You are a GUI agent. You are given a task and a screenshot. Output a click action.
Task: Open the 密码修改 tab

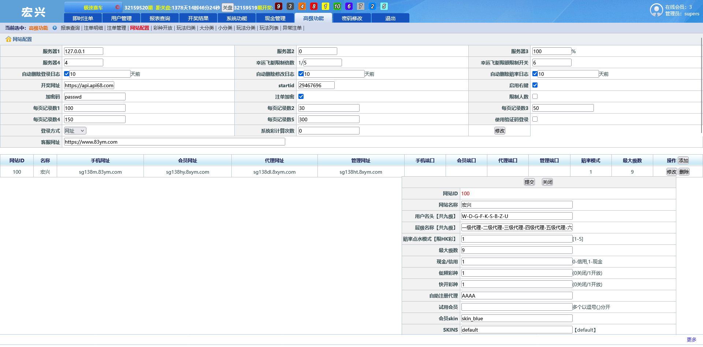pos(352,18)
